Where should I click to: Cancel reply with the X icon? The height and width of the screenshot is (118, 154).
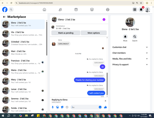105,101
